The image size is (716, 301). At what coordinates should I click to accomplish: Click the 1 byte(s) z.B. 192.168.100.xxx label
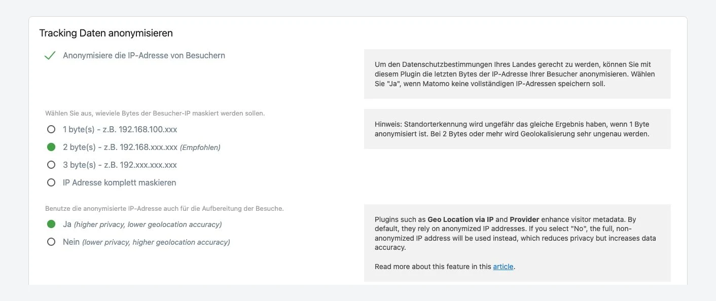tap(120, 129)
